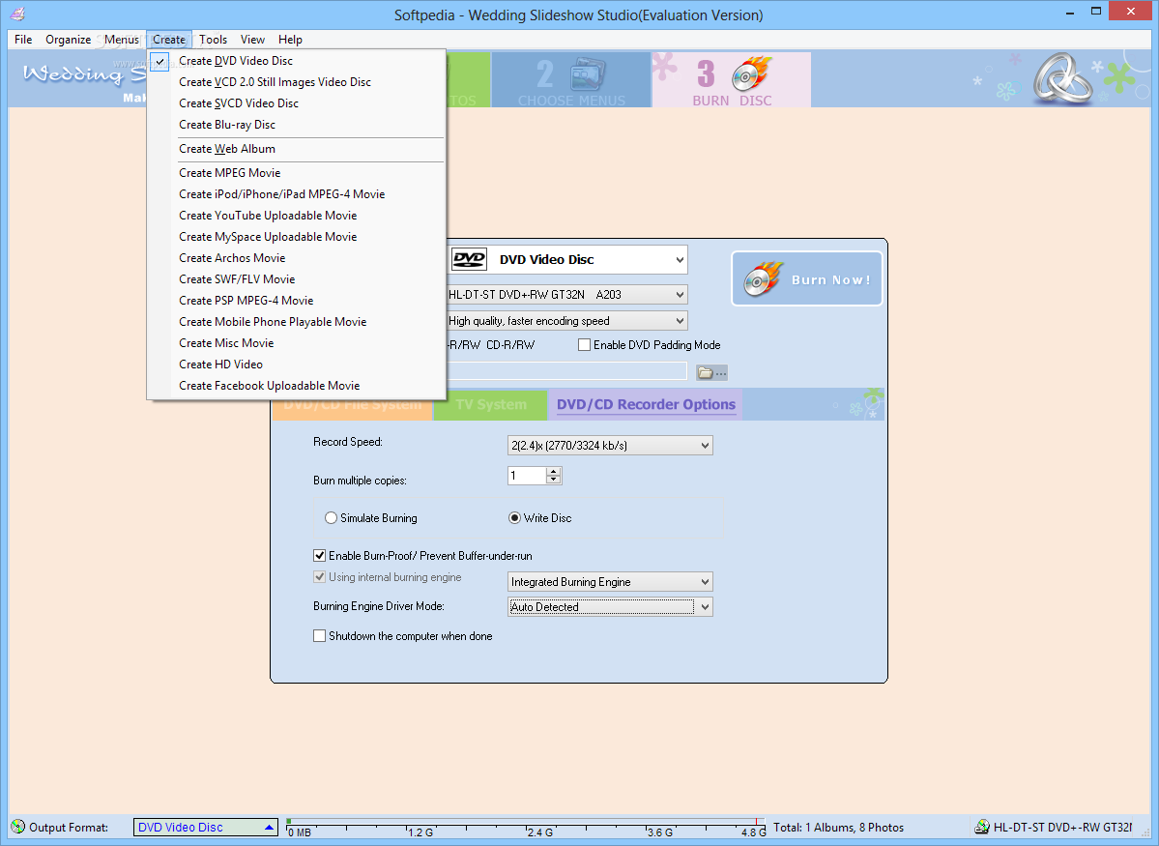Select Simulate Burning radio button
The width and height of the screenshot is (1159, 846).
[332, 517]
